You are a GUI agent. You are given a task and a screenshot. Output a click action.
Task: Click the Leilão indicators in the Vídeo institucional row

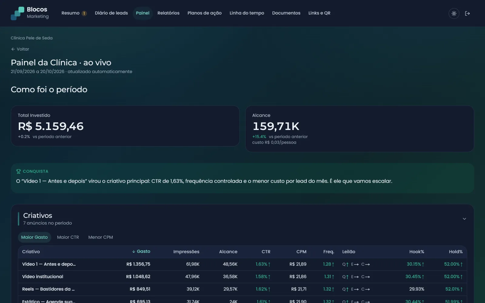coord(356,277)
